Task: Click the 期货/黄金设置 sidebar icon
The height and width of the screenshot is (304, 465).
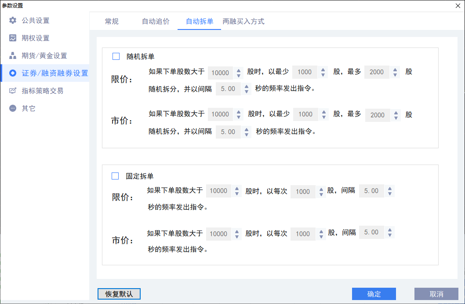Action: 13,55
